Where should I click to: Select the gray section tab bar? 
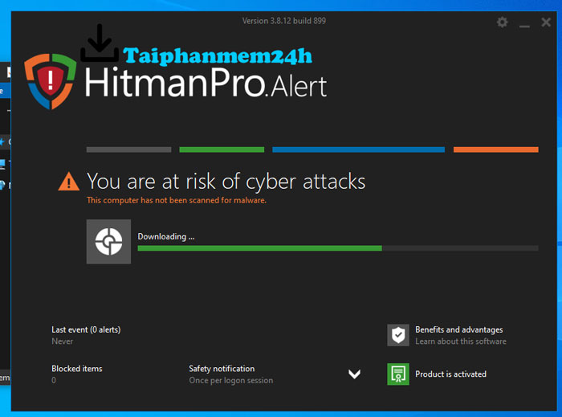(129, 149)
